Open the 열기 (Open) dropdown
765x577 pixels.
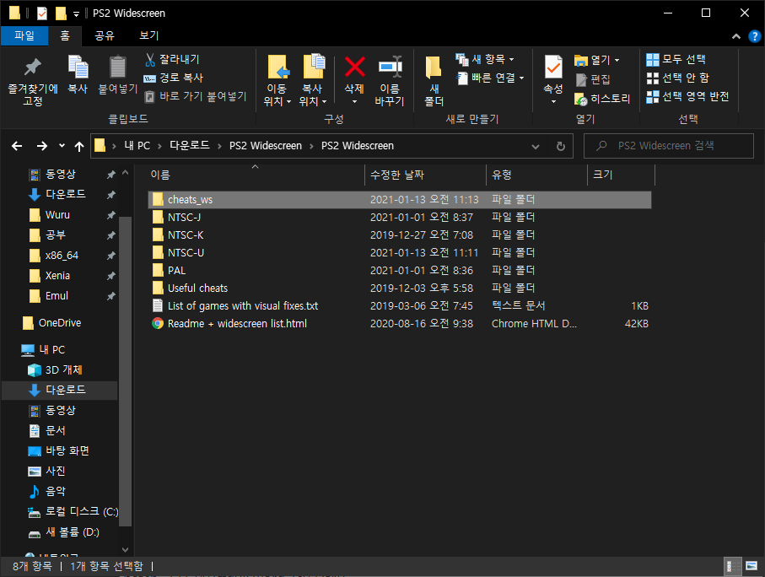pos(596,60)
